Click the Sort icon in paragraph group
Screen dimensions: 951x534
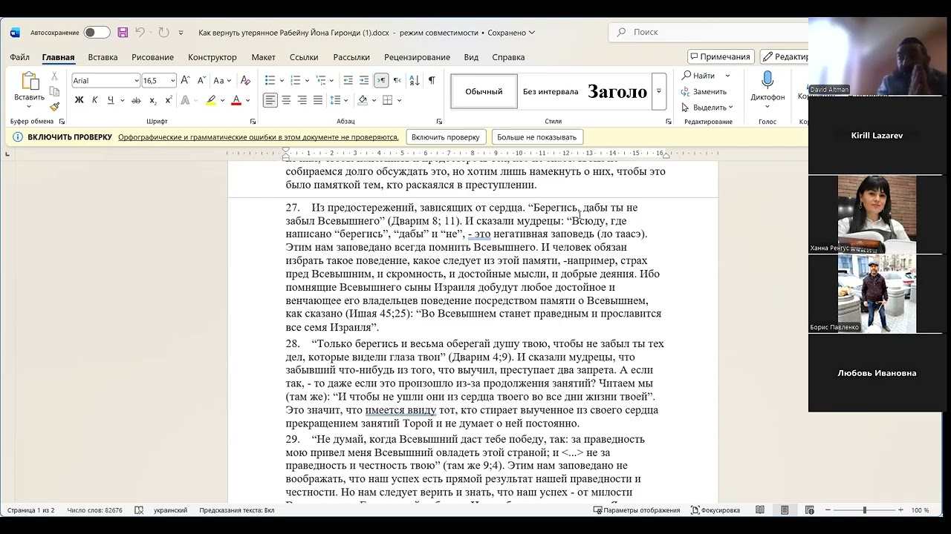pos(415,80)
